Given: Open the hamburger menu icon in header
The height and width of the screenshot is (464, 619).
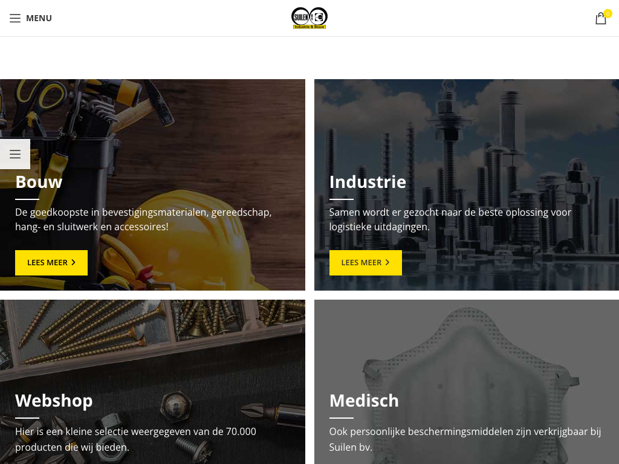Looking at the screenshot, I should (x=15, y=18).
